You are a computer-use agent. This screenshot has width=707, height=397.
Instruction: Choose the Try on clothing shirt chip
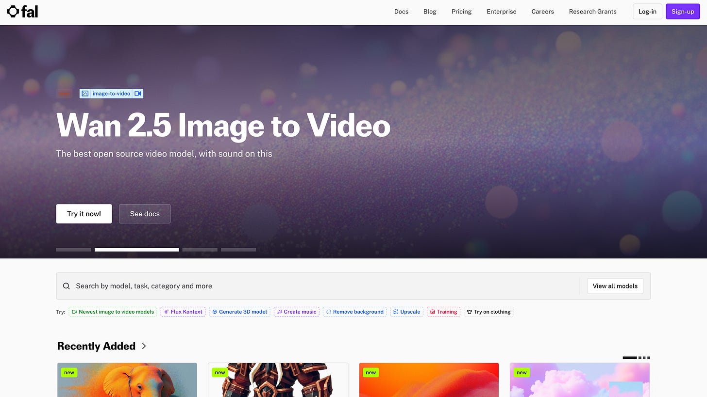(488, 312)
